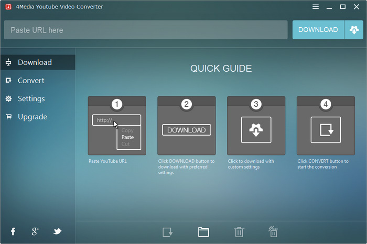367x244 pixels.
Task: Click the Paste URL here field
Action: coord(146,30)
